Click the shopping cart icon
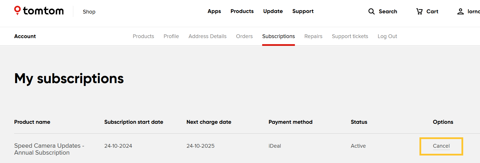This screenshot has width=480, height=163. click(x=419, y=12)
